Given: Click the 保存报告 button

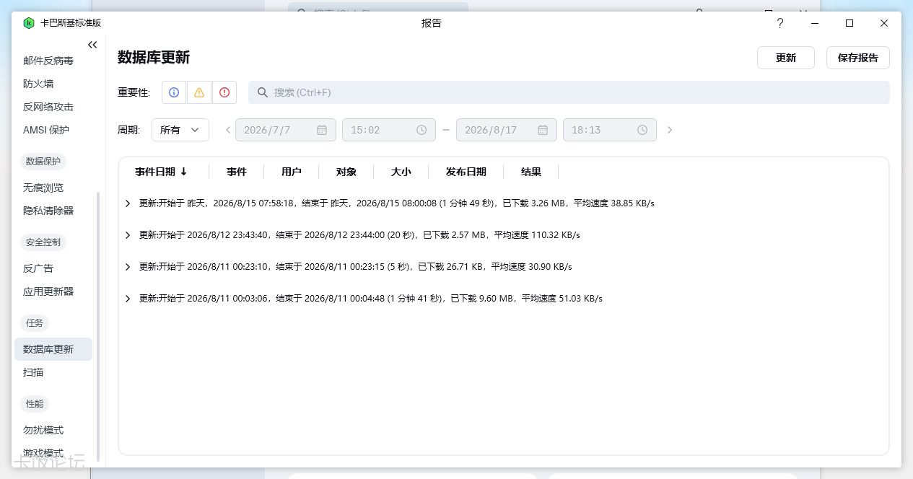Looking at the screenshot, I should [x=858, y=58].
